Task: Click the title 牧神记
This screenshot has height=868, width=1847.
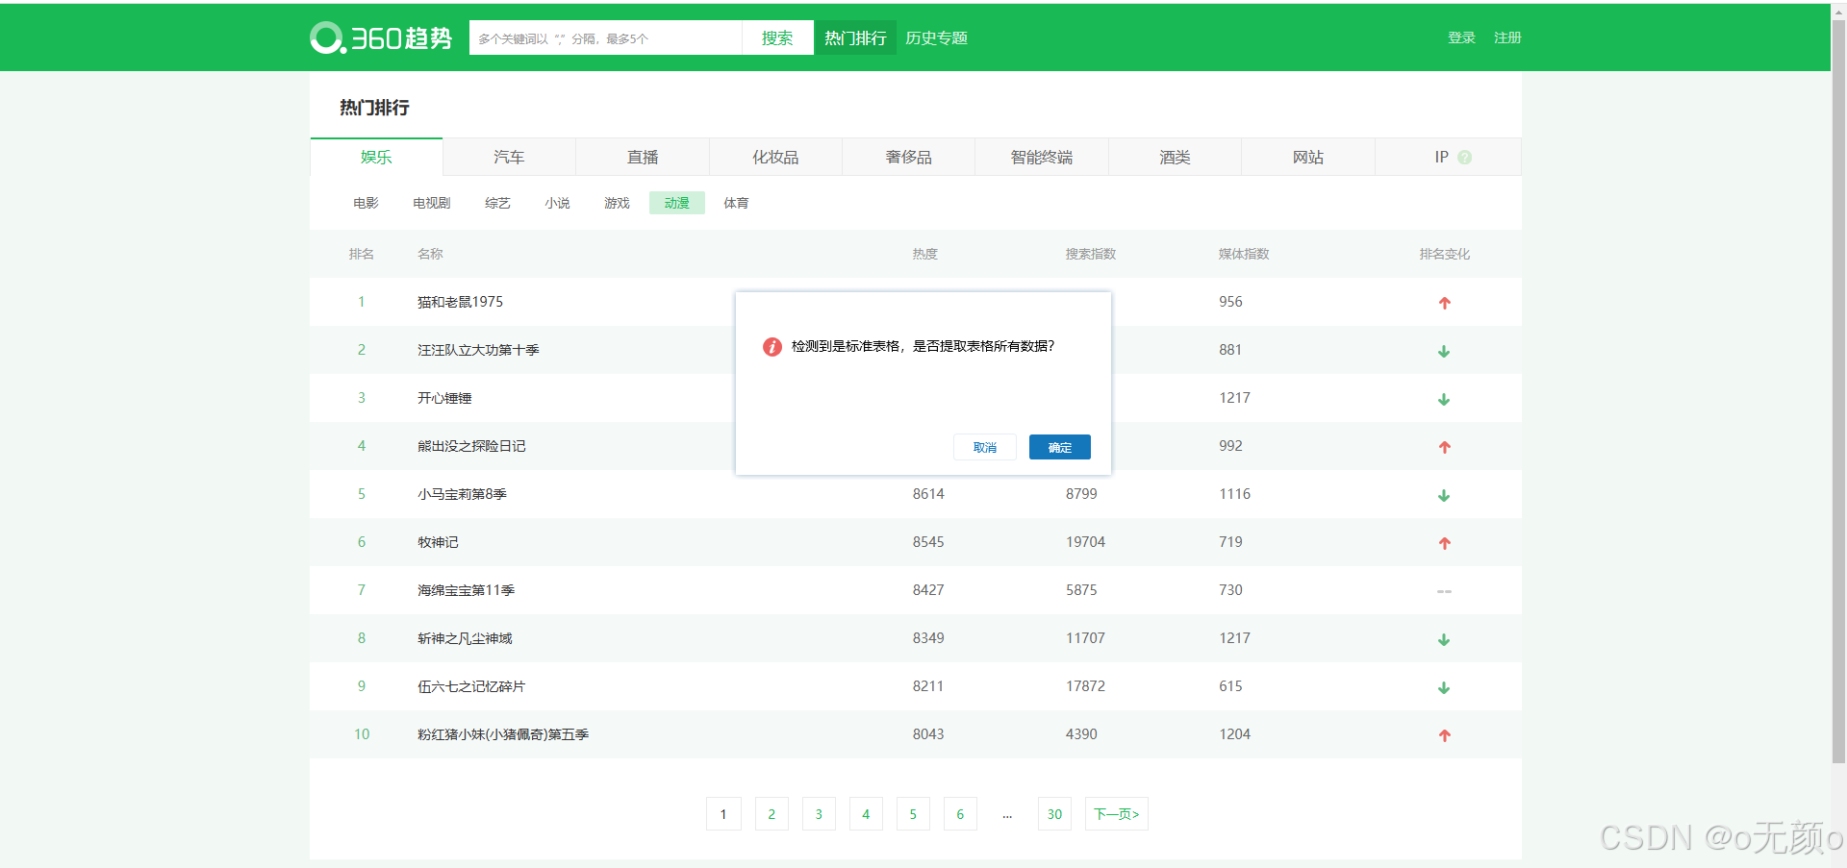Action: (438, 542)
